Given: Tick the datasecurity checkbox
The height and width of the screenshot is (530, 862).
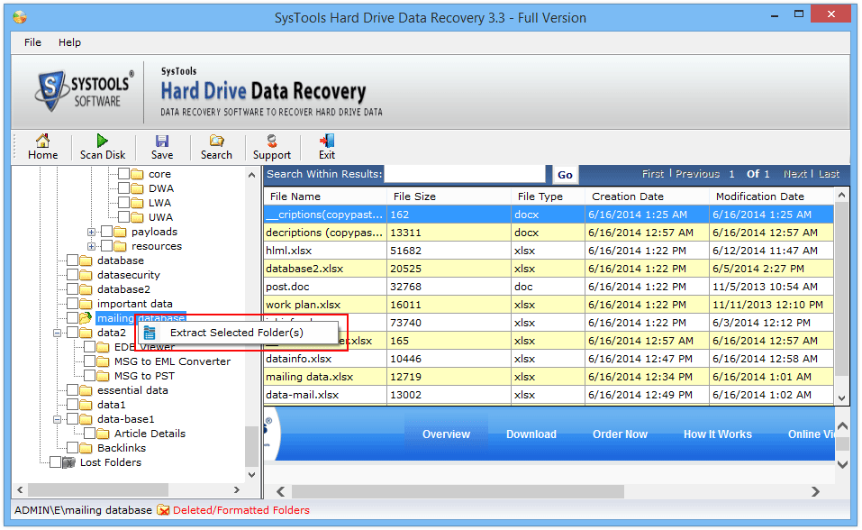Looking at the screenshot, I should pos(73,275).
